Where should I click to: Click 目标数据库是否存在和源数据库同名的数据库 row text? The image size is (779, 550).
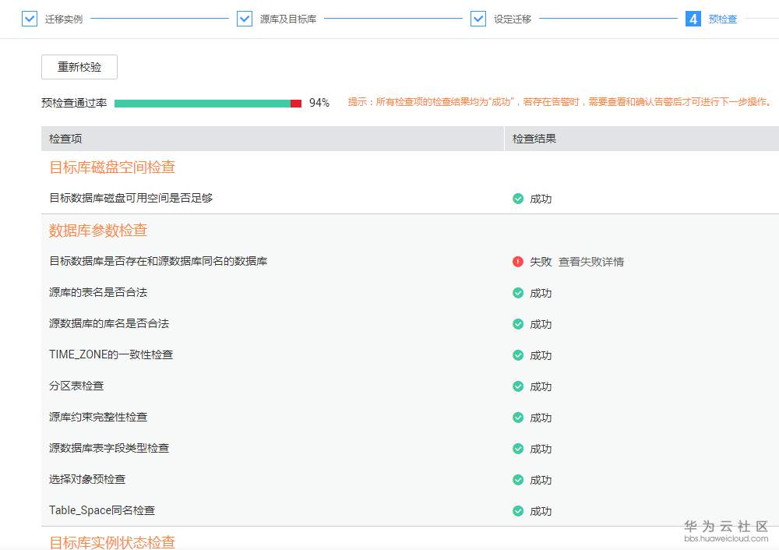coord(158,261)
